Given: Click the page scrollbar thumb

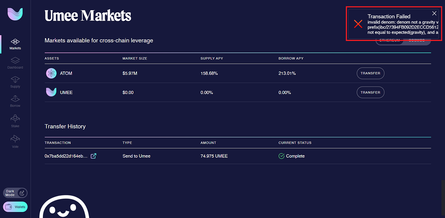Looking at the screenshot, I should tap(443, 199).
